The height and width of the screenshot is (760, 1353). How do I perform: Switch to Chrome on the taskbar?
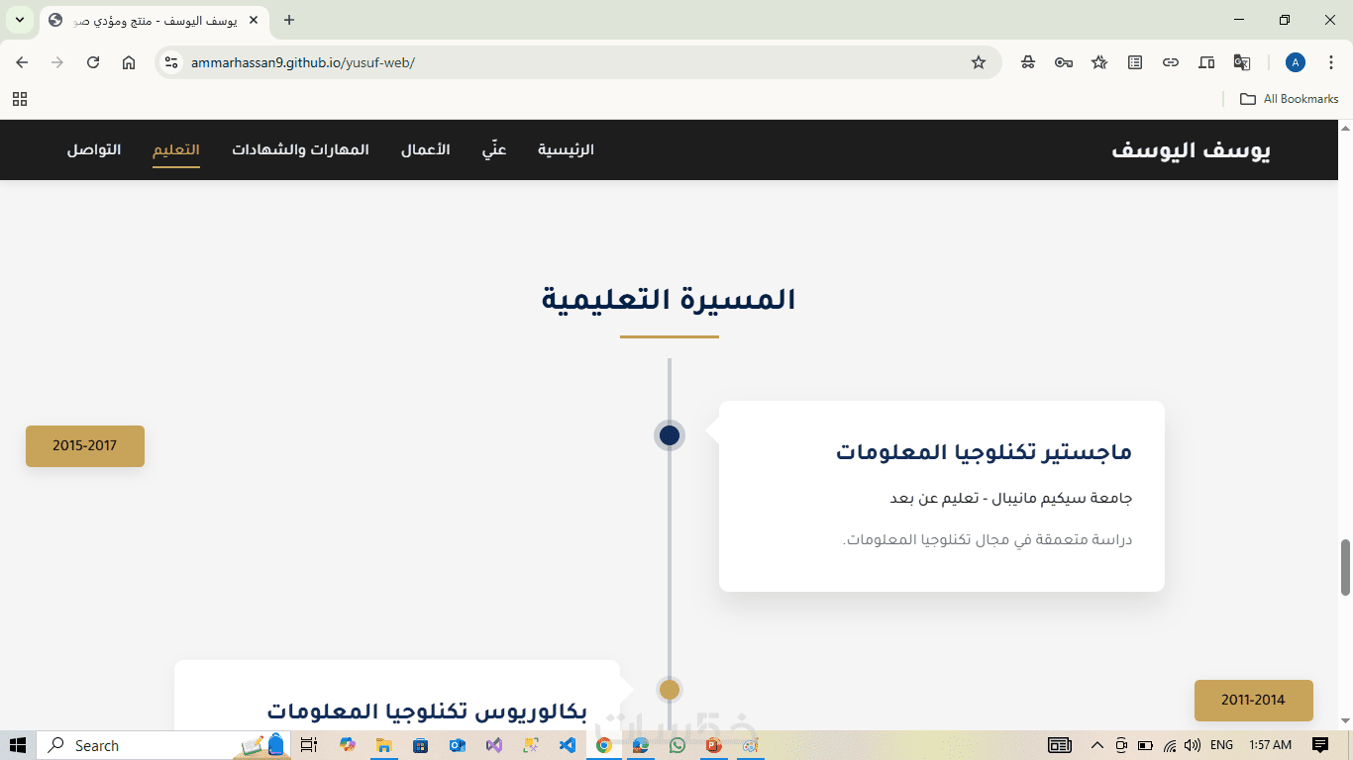603,745
